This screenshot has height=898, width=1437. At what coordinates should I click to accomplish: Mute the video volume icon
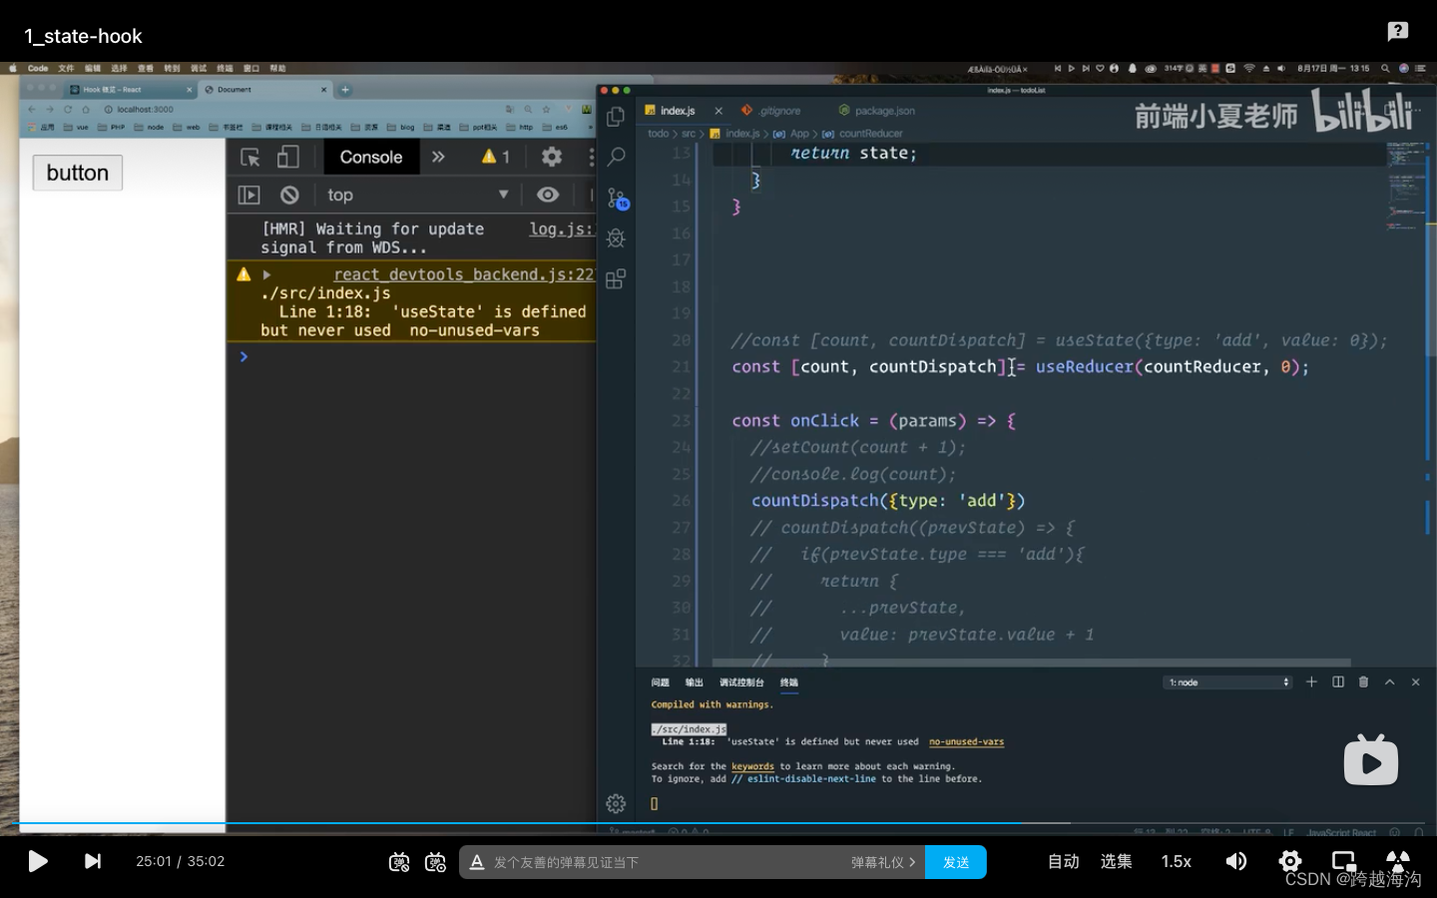1236,861
